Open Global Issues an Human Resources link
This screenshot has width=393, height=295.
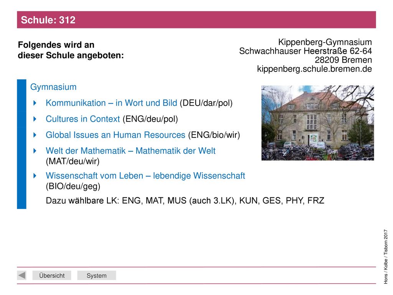[115, 135]
